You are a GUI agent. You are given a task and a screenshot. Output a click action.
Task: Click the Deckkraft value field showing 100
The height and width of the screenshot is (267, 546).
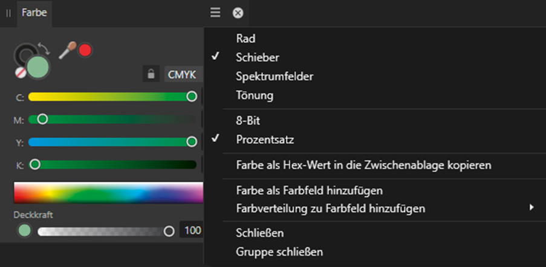coord(192,230)
